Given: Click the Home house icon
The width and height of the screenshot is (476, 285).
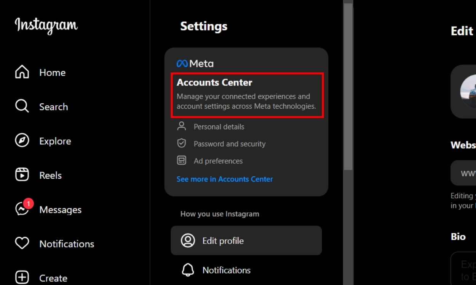Looking at the screenshot, I should (22, 72).
